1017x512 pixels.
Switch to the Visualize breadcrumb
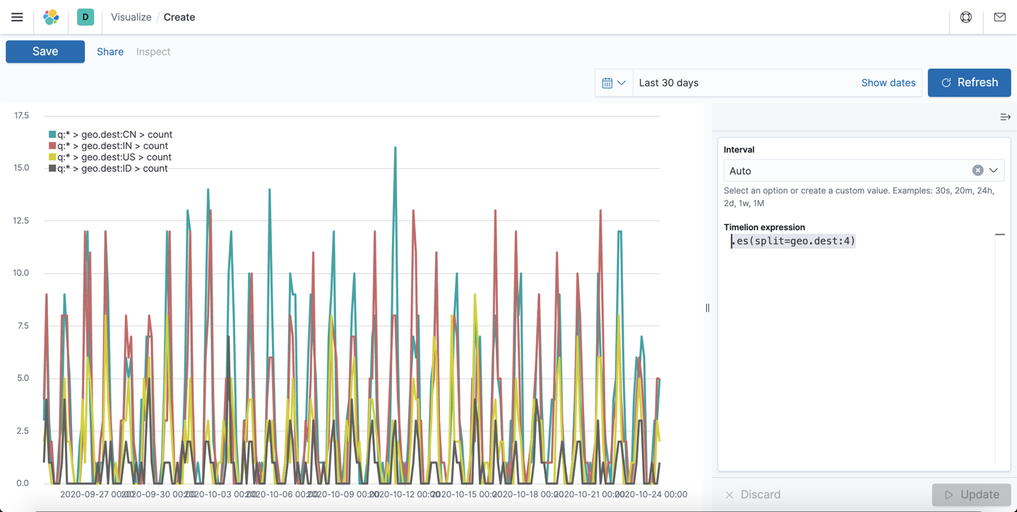coord(131,17)
